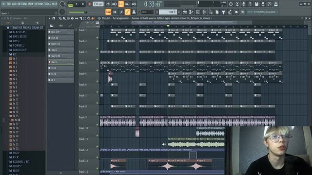Viewport: 312px width, 175px height.
Task: Toggle loop recording icon
Action: point(134,4)
